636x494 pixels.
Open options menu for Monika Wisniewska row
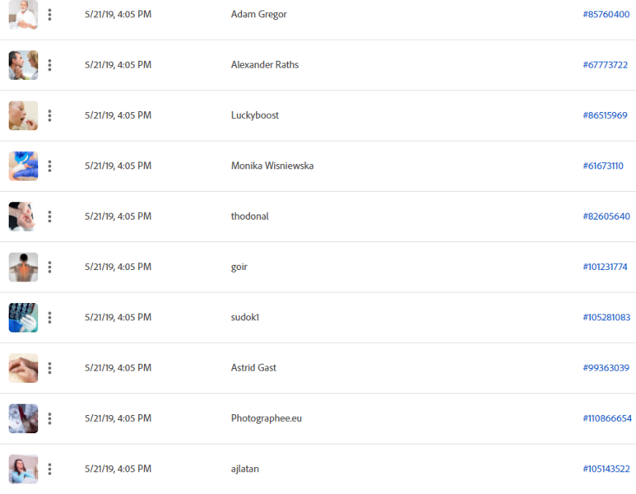49,166
